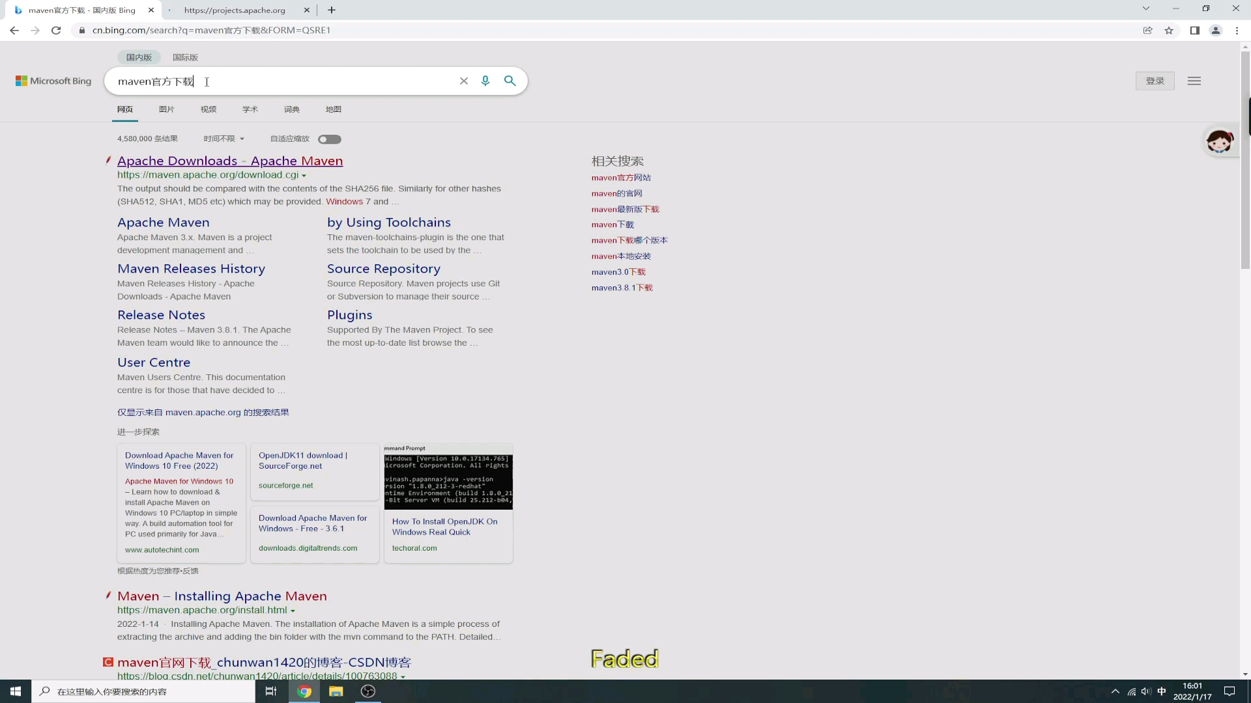Open Maven Releases History sublink
Screen dimensions: 1251x703
coord(191,269)
